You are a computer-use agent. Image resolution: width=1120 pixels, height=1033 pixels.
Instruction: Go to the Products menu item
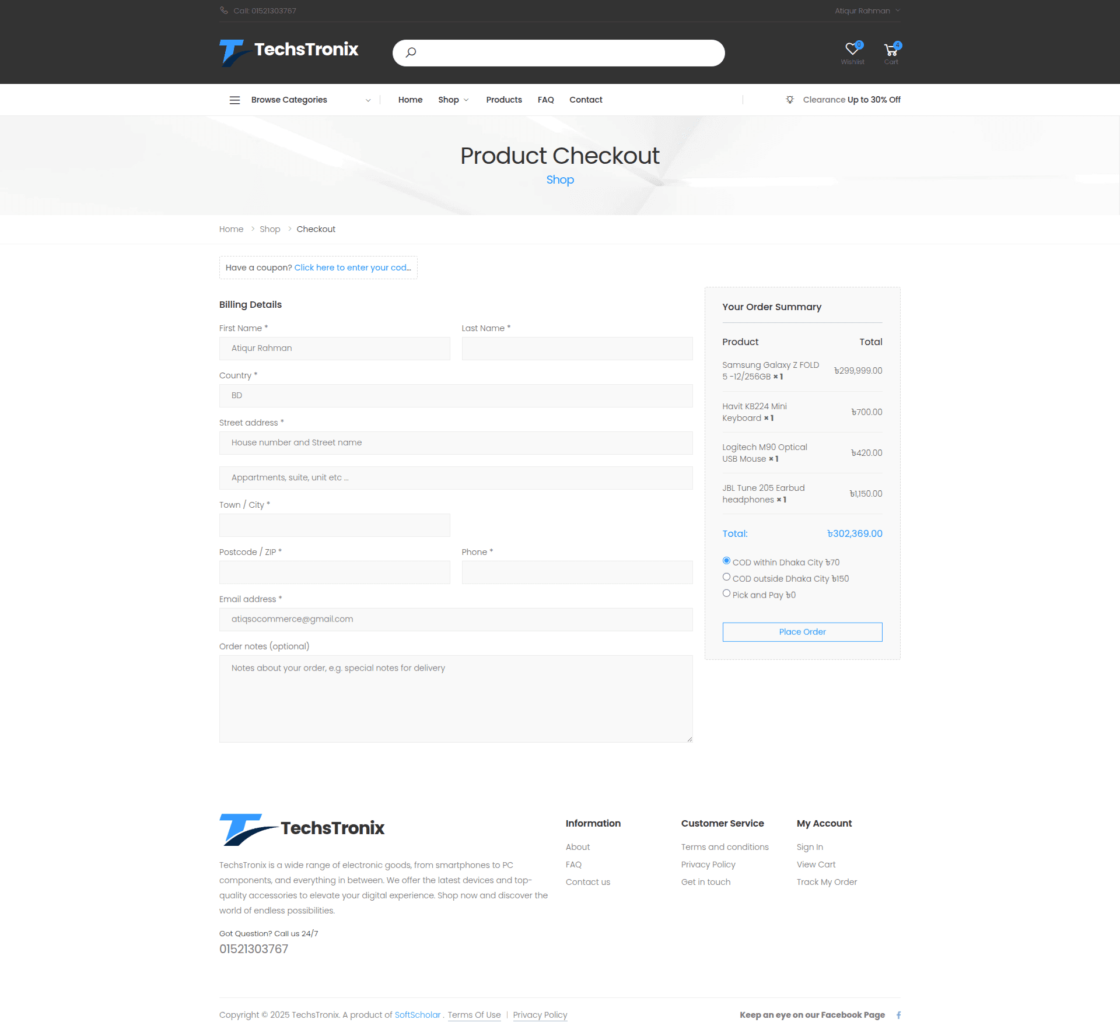[503, 100]
